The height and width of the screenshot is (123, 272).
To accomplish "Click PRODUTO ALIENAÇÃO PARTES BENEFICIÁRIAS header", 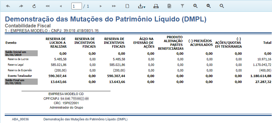I will pyautogui.click(x=171, y=43).
